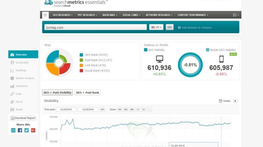Toggle SEO Visibility legend swatch
Screen dimensions: 263x147
(x=146, y=50)
